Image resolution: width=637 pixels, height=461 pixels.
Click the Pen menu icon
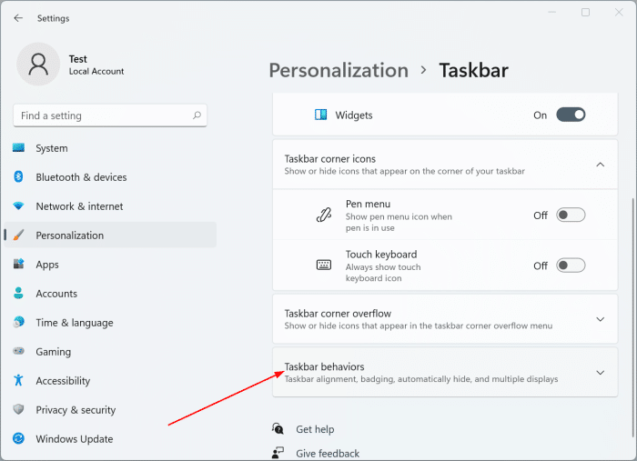point(324,215)
